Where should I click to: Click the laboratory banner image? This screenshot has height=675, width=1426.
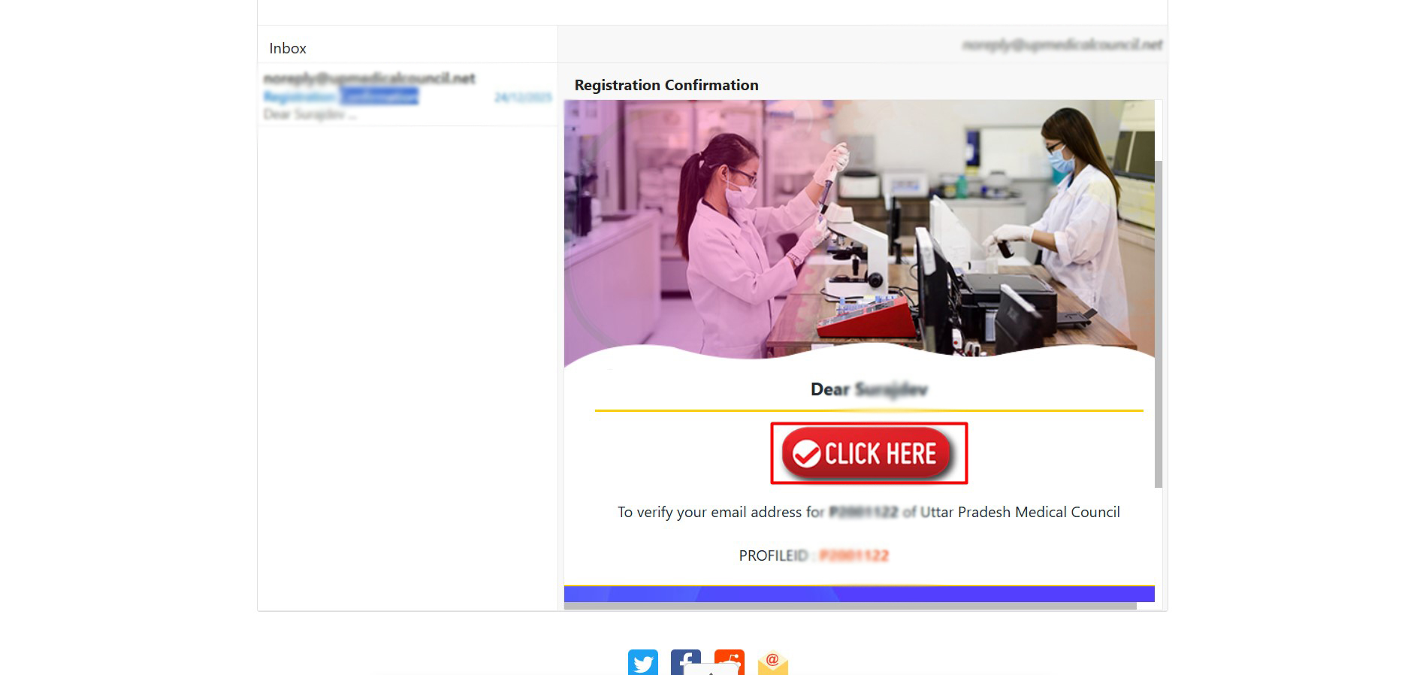click(860, 229)
